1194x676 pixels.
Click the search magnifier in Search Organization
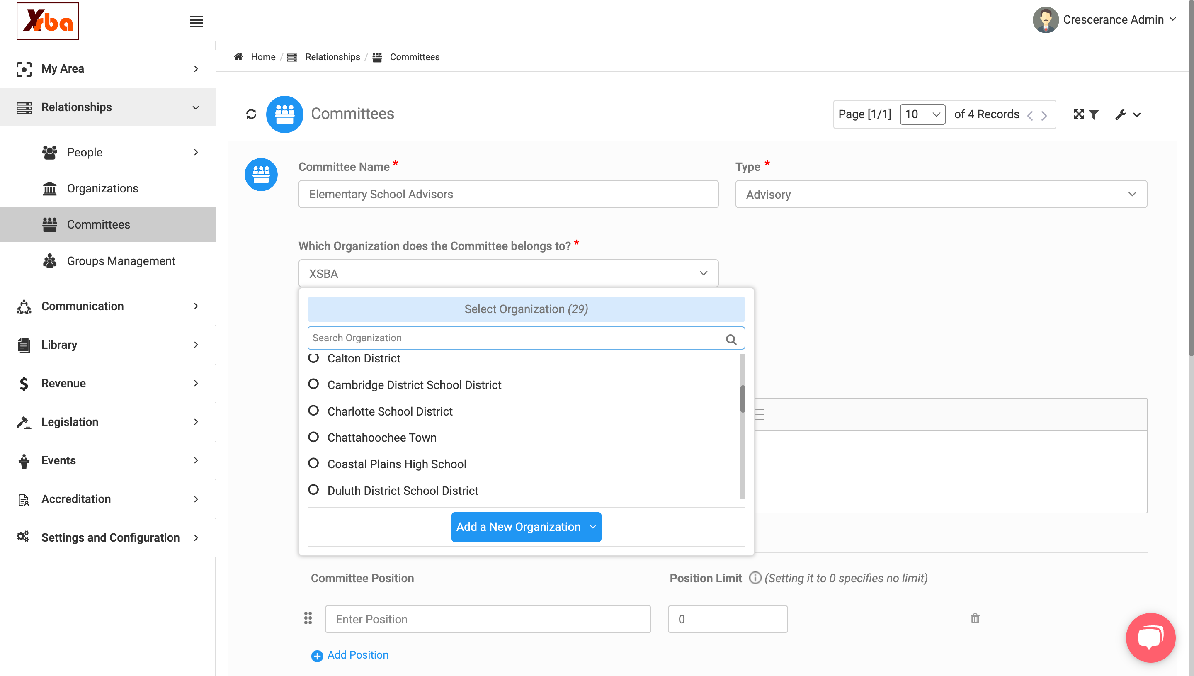coord(731,339)
